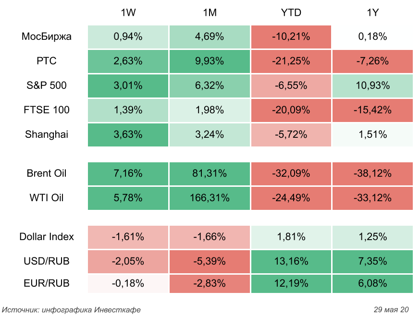Select the Brent Oil row label
Screen dimensions: 420x316
47,173
